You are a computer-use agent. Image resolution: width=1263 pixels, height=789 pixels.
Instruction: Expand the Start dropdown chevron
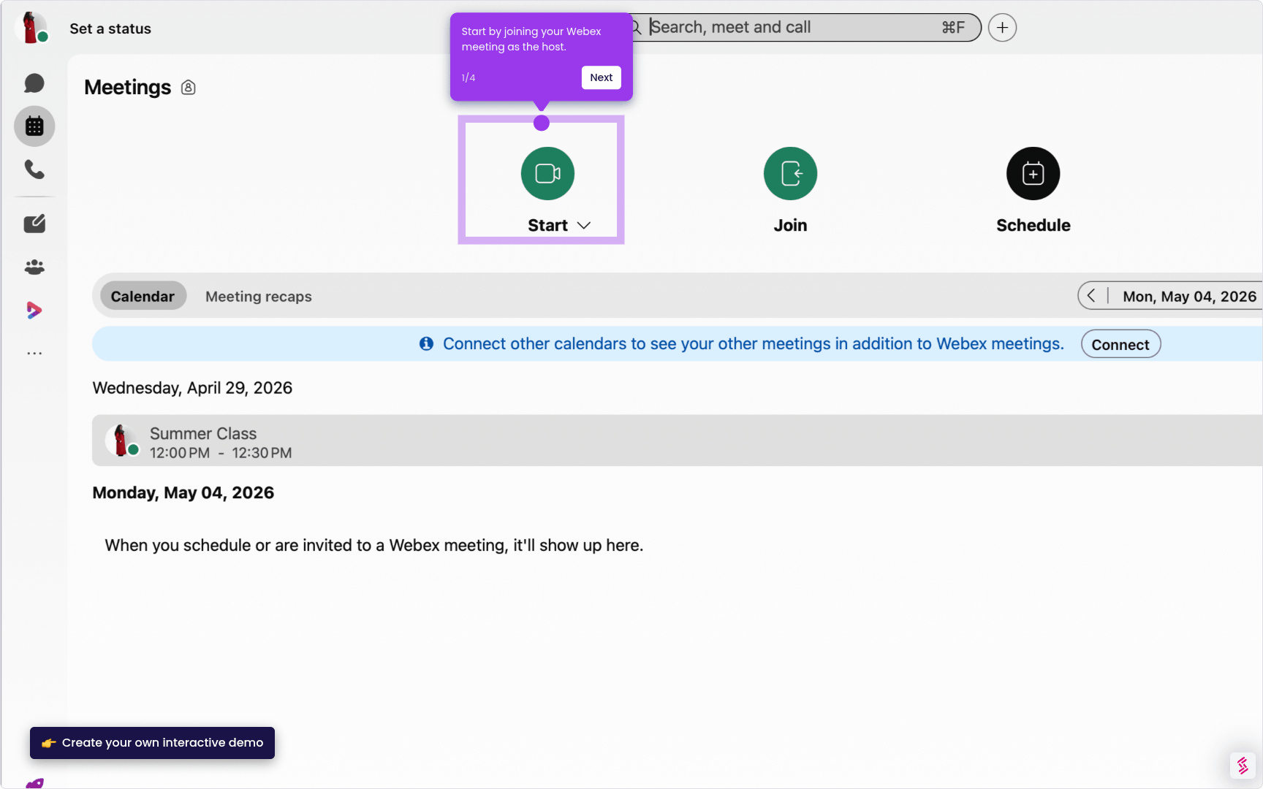click(x=583, y=226)
